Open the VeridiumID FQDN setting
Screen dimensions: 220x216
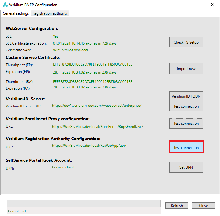pyautogui.click(x=186, y=96)
